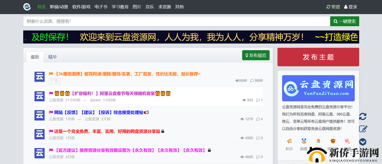Click the ijacker last-reply username

pos(95,100)
